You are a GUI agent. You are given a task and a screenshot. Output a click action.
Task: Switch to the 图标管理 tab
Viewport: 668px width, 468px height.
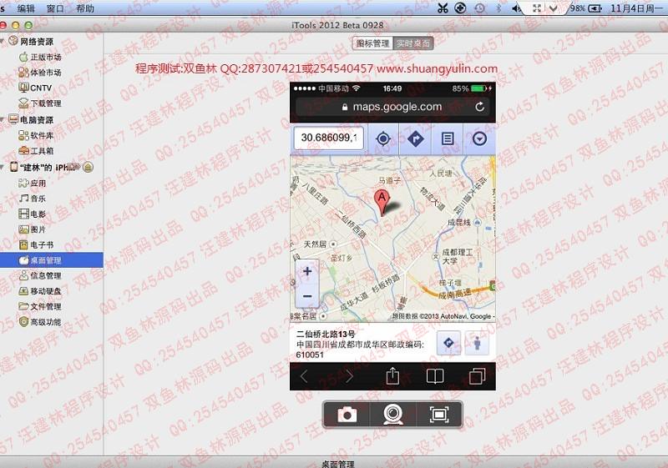point(372,43)
